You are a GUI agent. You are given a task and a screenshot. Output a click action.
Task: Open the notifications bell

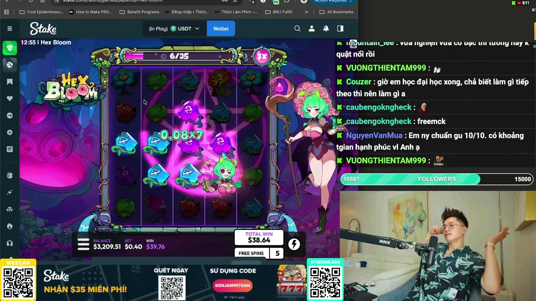[x=326, y=28]
